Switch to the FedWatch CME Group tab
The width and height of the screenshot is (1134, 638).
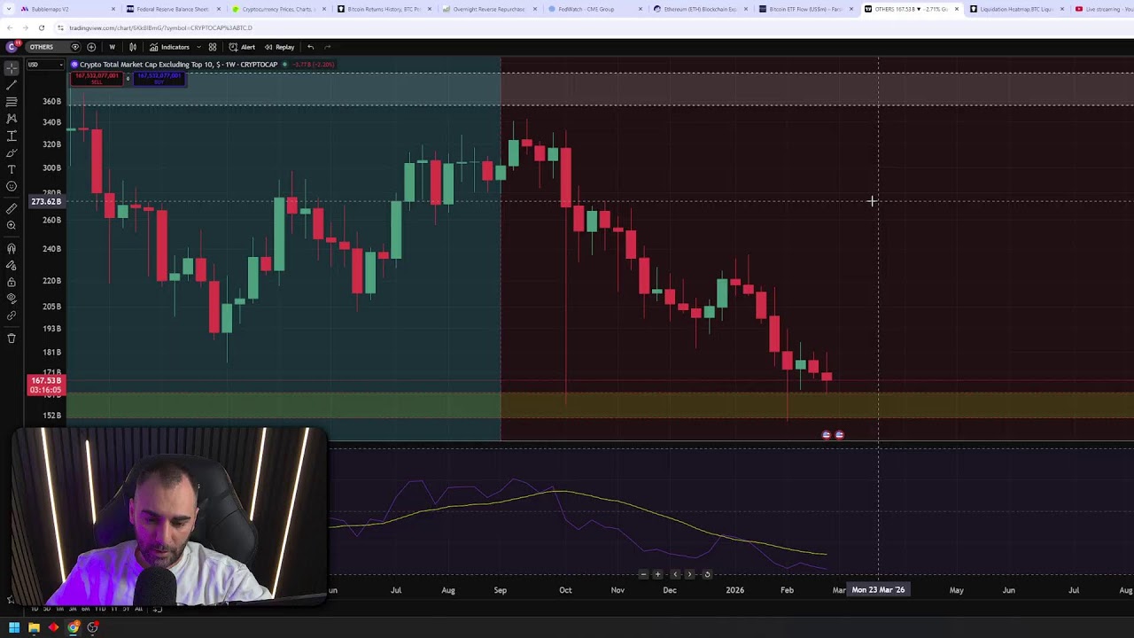pos(594,9)
